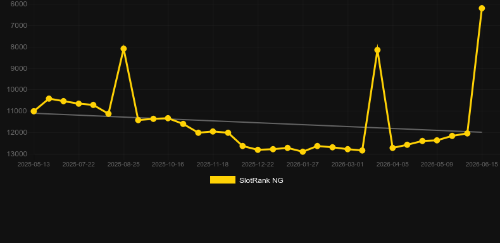Screen dimensions: 500x243
Task: Click the 2025-05-13 x-axis date label
Action: [x=34, y=165]
